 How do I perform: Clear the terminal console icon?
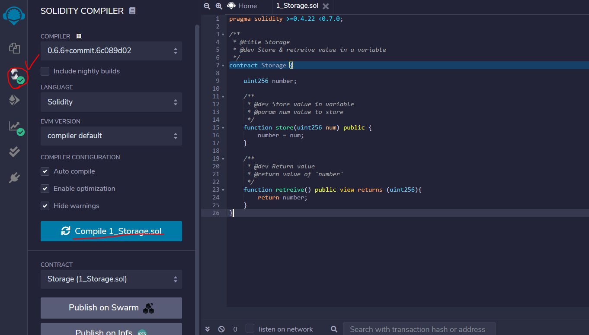(x=221, y=329)
